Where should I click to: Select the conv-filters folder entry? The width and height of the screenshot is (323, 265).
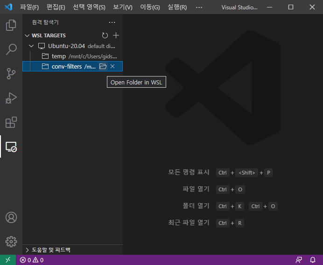72,66
